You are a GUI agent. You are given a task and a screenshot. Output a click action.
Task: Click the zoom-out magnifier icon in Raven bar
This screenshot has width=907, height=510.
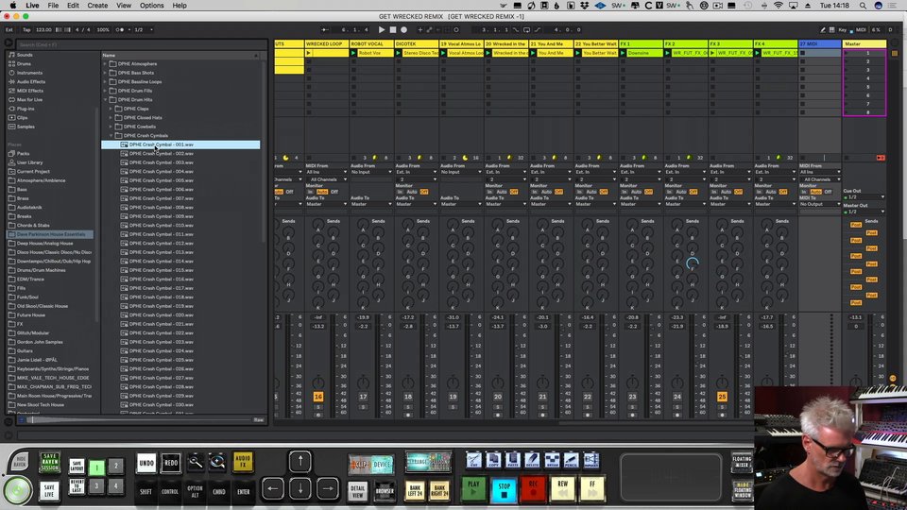coord(196,462)
